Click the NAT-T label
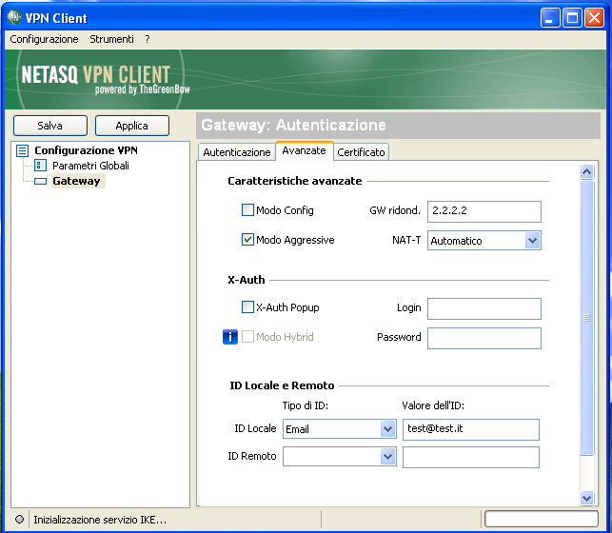 tap(406, 240)
